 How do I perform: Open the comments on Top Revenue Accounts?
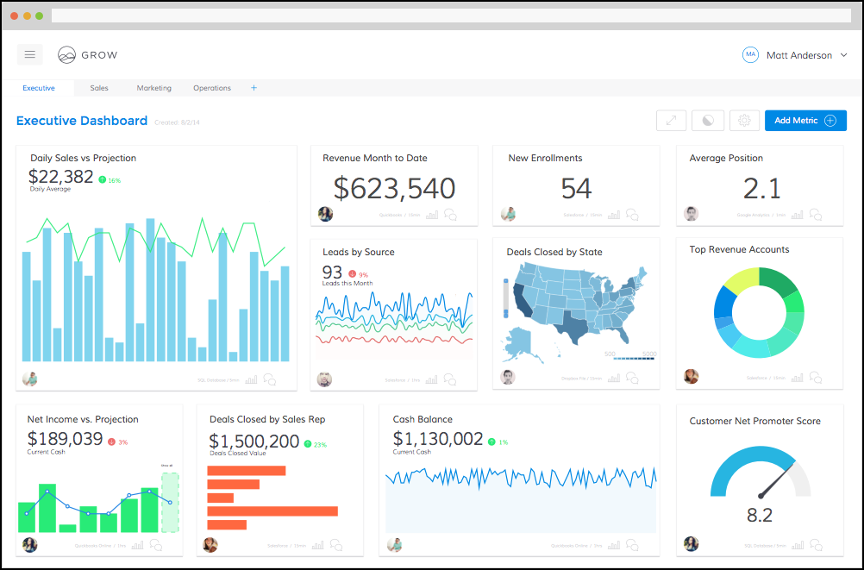(x=816, y=378)
